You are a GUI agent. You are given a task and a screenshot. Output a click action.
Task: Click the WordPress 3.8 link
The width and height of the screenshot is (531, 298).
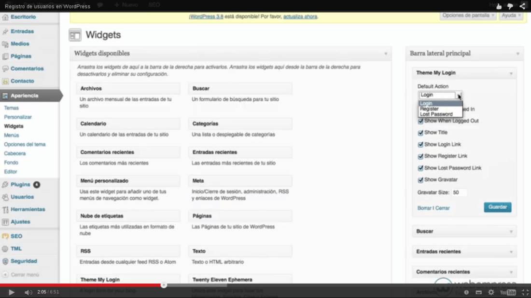tap(206, 16)
